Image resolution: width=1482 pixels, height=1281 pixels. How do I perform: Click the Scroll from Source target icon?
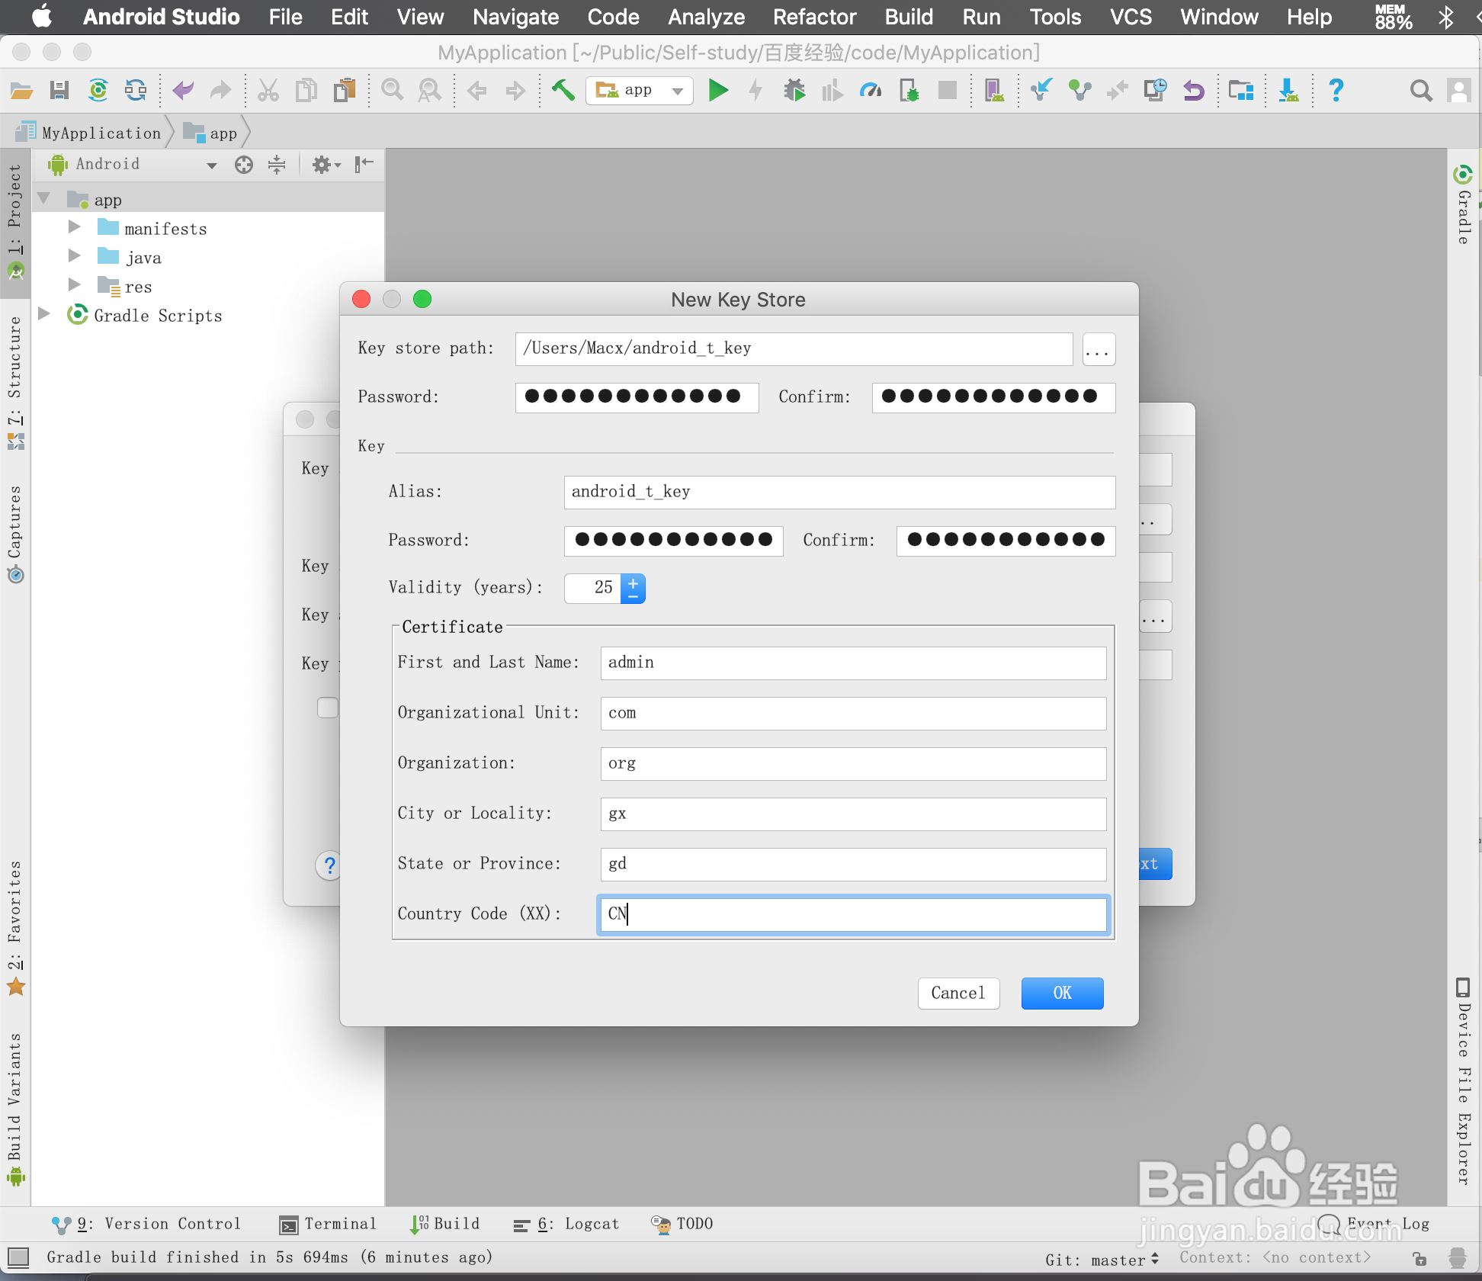pyautogui.click(x=243, y=165)
